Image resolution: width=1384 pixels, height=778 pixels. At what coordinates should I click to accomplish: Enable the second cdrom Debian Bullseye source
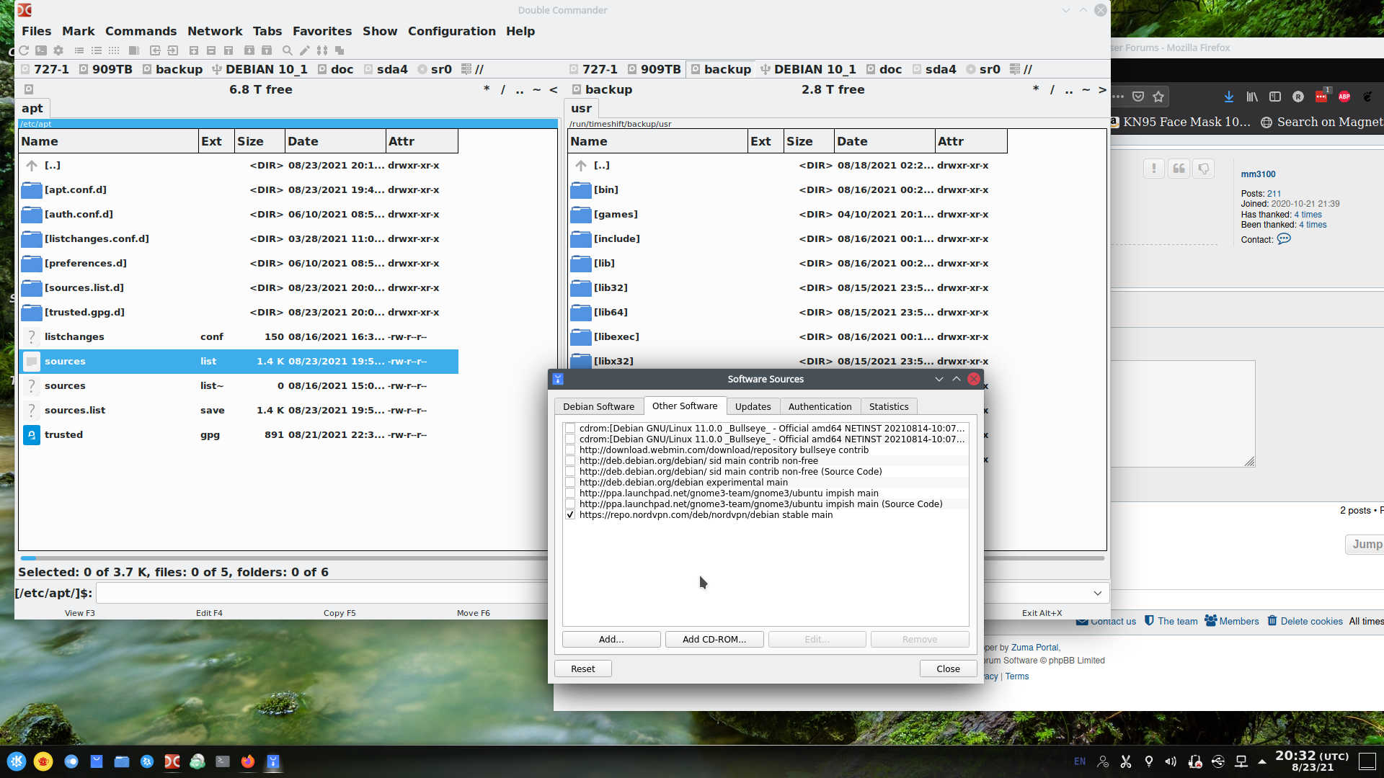pos(570,439)
